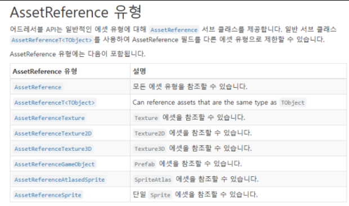Screen dimensions: 349x206
Task: Open the AssetReferenceAtlasedSprite link
Action: click(60, 180)
